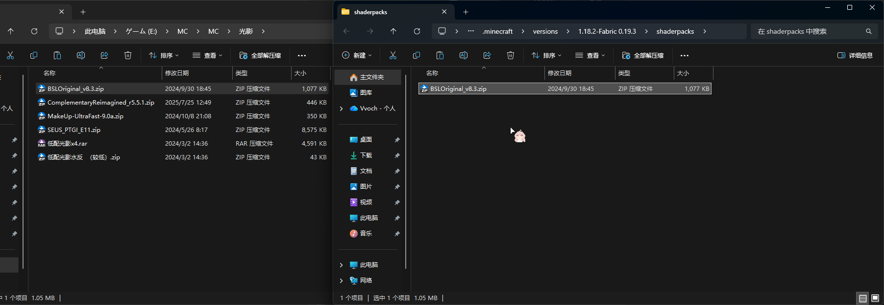The height and width of the screenshot is (305, 884).
Task: Select MakeUp-UltraFast-9.0a.zip file
Action: (182, 116)
